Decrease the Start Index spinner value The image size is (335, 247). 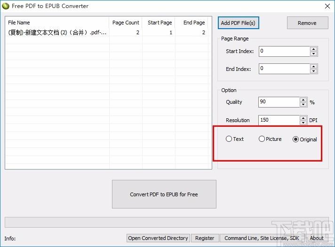313,54
